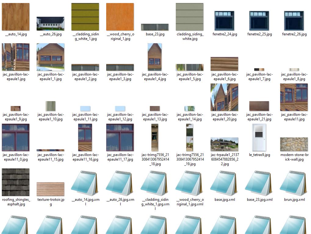This screenshot has width=311, height=234.
Task: Select the jac-trimg7556 _19.jpg narrow thumbnail
Action: 190,137
